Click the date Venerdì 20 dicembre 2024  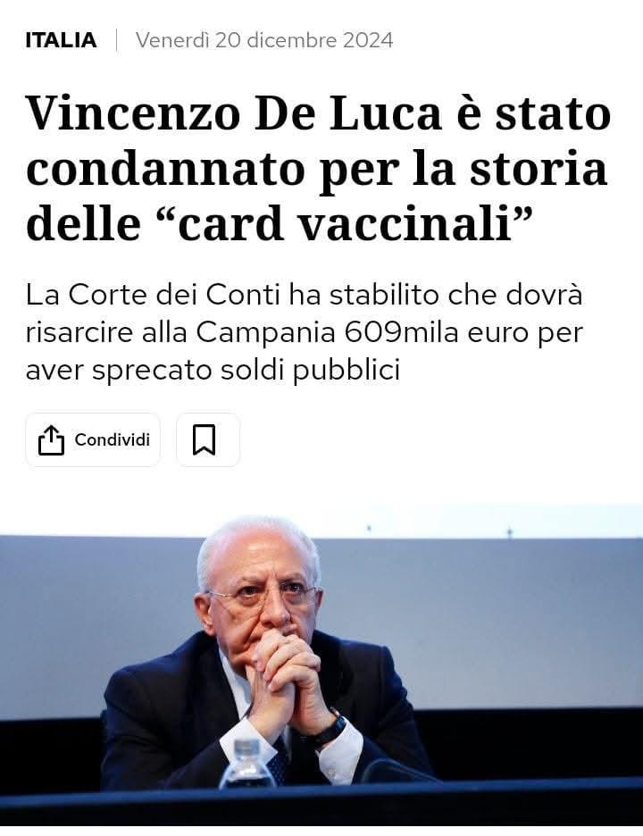coord(264,40)
